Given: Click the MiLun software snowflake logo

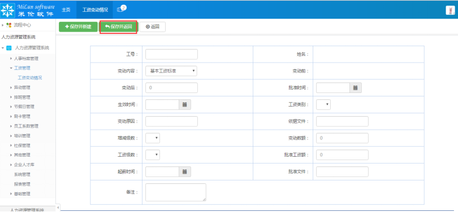Looking at the screenshot, I should 7,10.
